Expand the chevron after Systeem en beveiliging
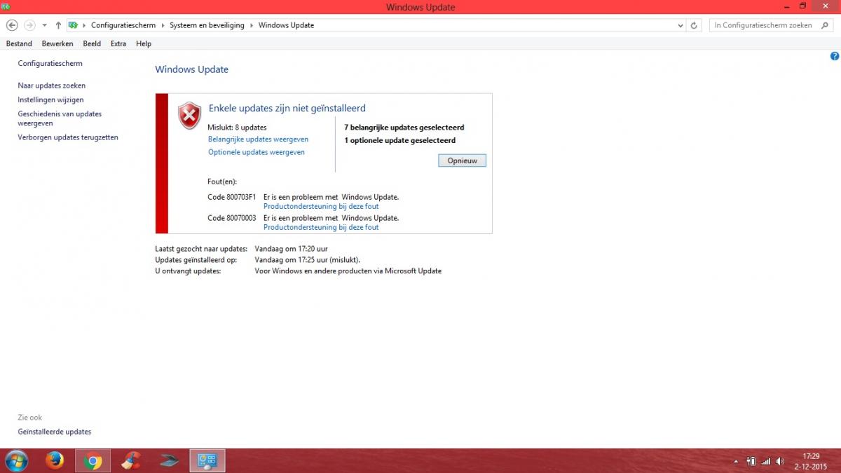841x473 pixels. [252, 25]
